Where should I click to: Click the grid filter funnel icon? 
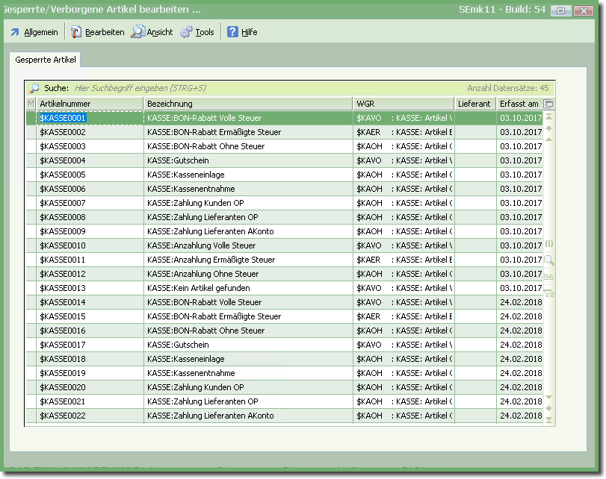[x=549, y=293]
